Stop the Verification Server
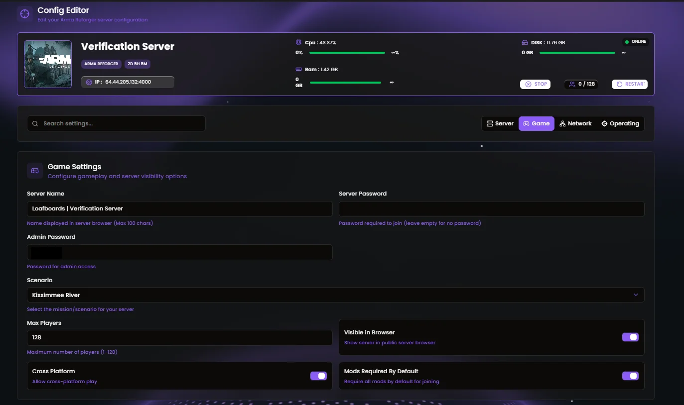Image resolution: width=684 pixels, height=405 pixels. pyautogui.click(x=535, y=84)
